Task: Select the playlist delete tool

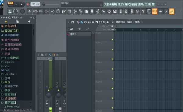Action: (x=85, y=22)
